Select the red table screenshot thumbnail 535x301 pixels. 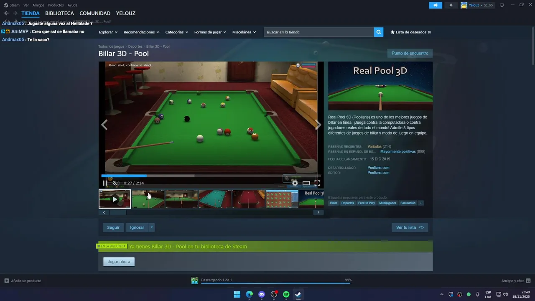coord(248,199)
